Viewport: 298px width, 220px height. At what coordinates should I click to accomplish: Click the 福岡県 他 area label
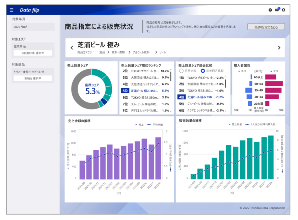pyautogui.click(x=20, y=46)
